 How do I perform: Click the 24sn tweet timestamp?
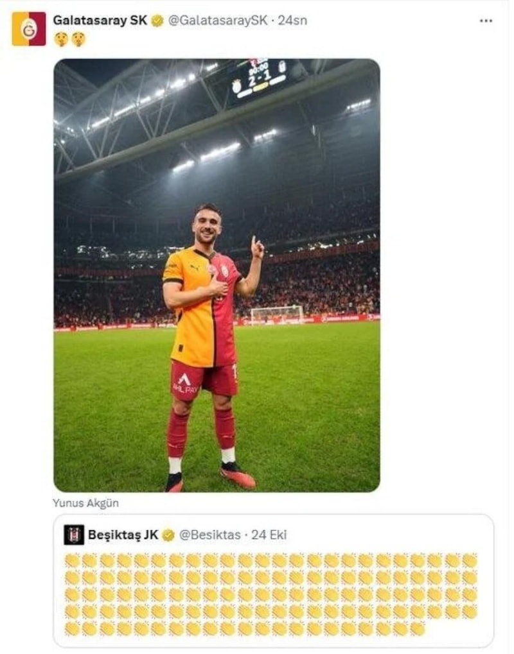click(x=292, y=21)
